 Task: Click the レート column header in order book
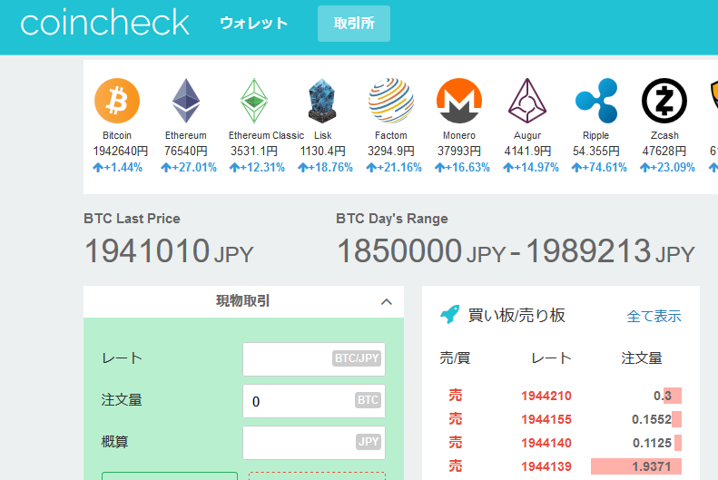click(x=551, y=358)
